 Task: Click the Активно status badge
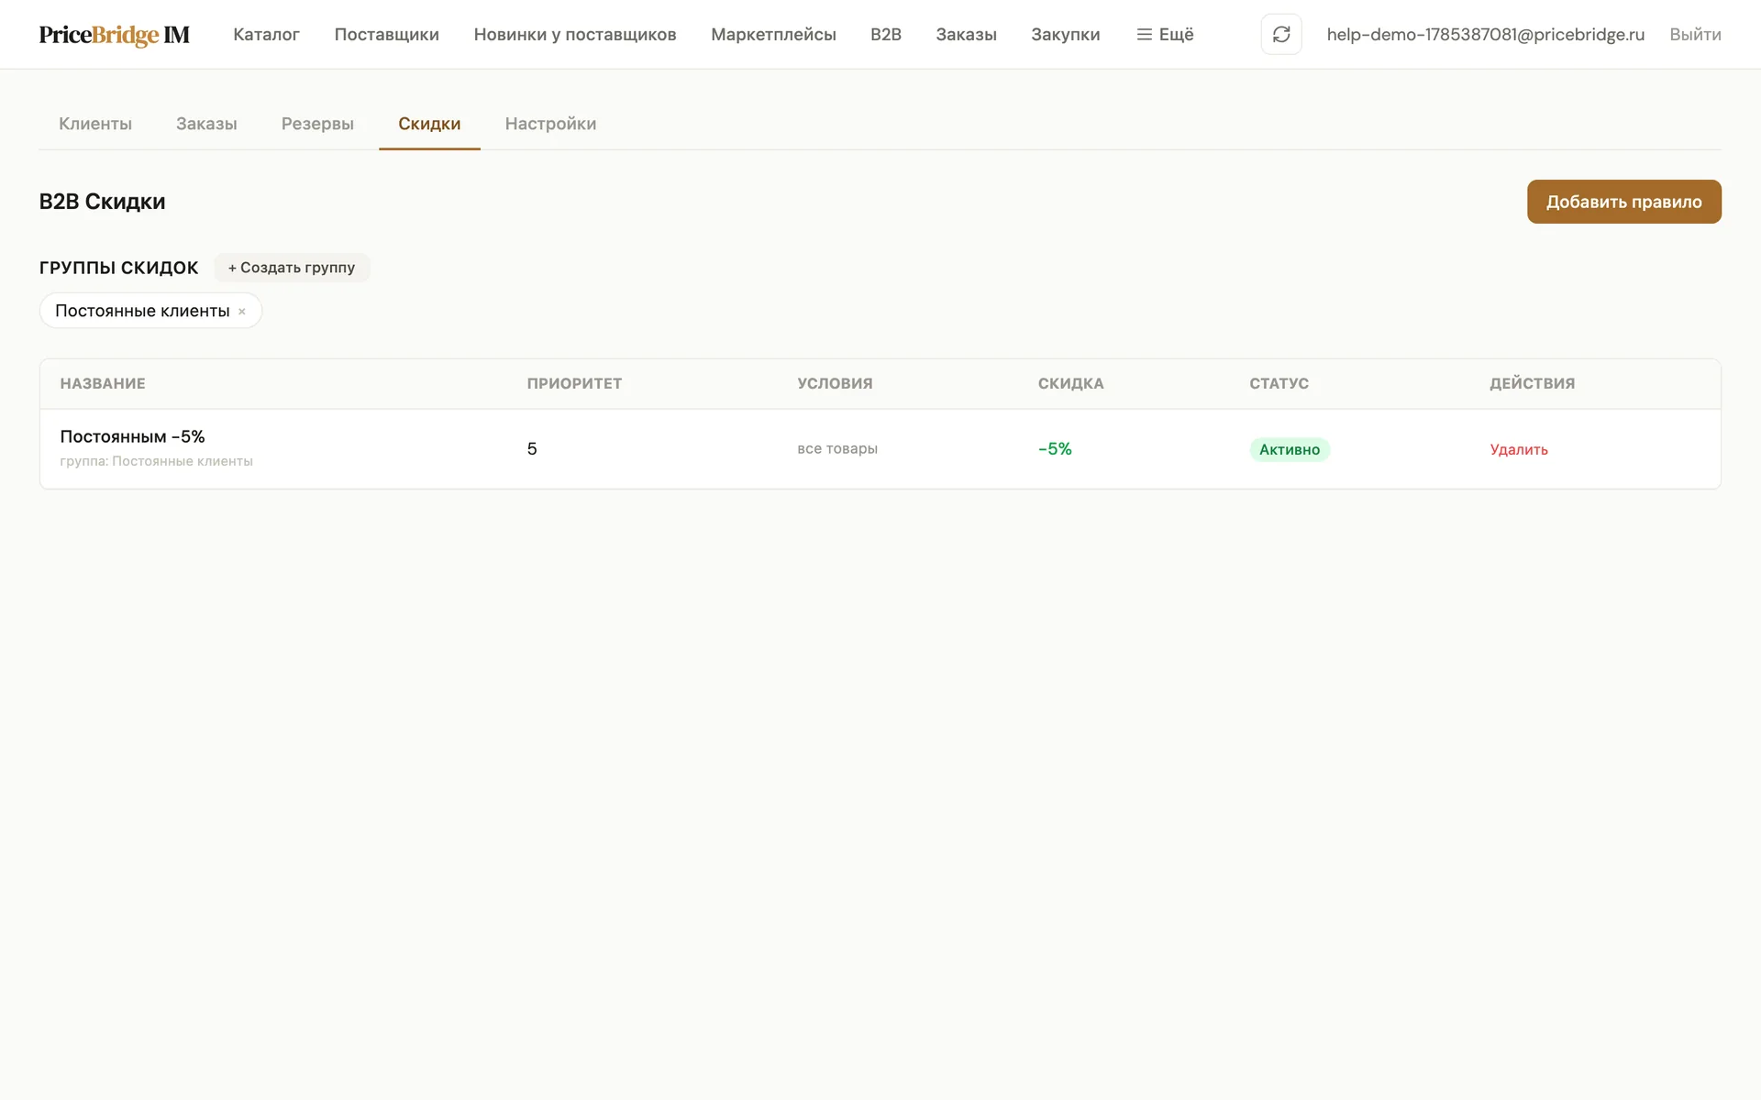tap(1290, 449)
